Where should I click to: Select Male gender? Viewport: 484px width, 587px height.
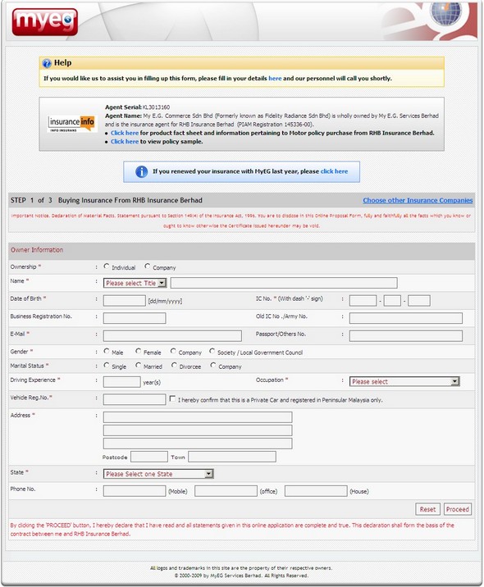pyautogui.click(x=107, y=351)
